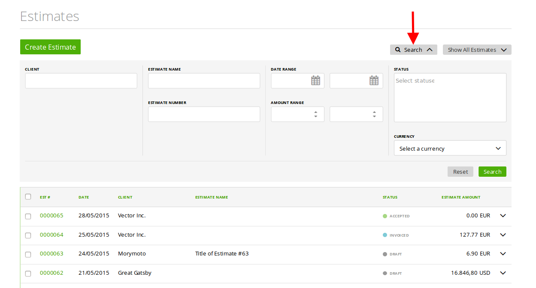The width and height of the screenshot is (536, 288).
Task: Click the client name Morymoto
Action: coord(132,254)
